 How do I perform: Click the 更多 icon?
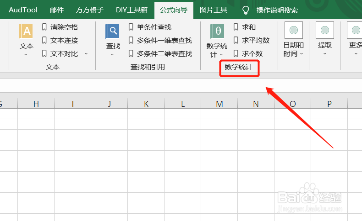click(x=355, y=30)
